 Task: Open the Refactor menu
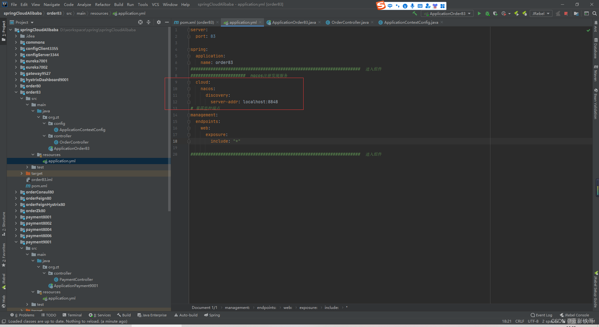[103, 4]
